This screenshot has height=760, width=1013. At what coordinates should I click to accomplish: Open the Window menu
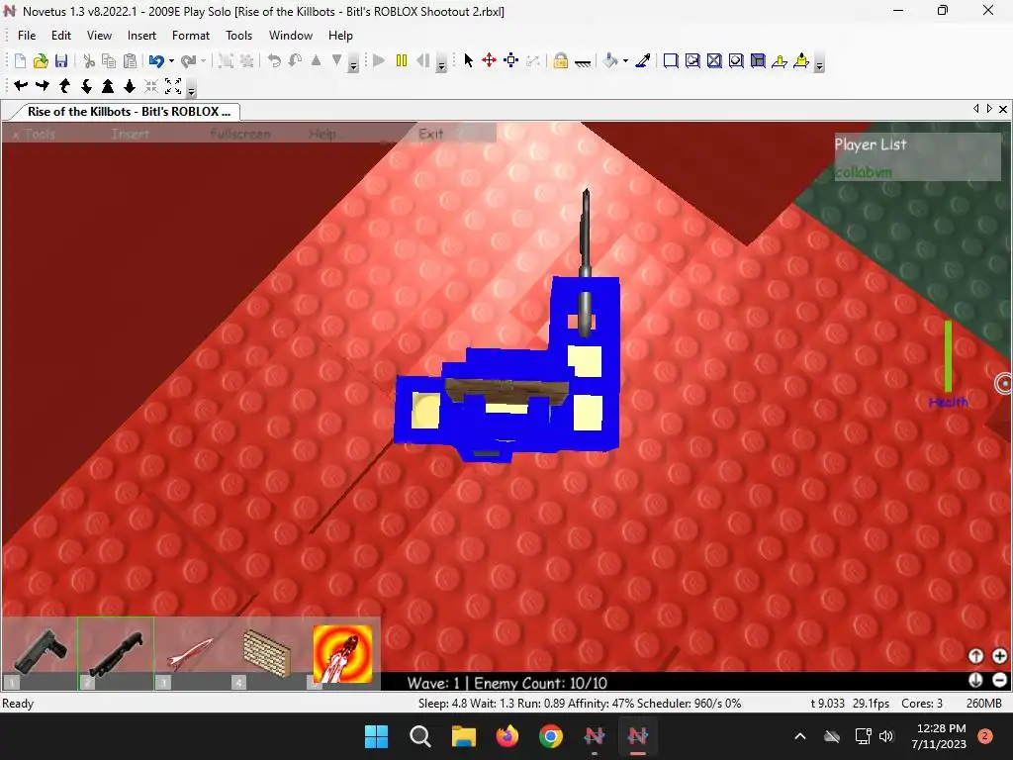291,36
